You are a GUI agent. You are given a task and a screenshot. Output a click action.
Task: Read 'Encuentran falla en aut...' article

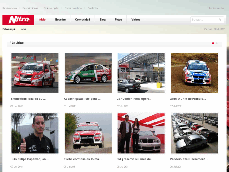click(28, 99)
